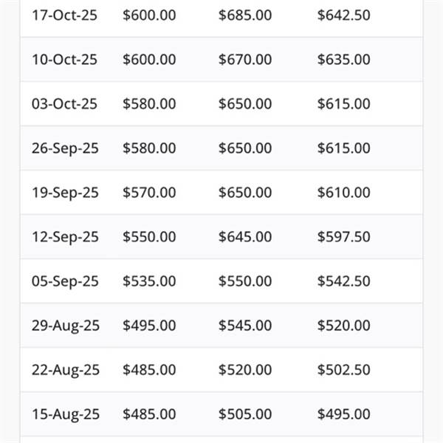Image resolution: width=443 pixels, height=443 pixels.
Task: Click the $670.00 price cell
Action: click(x=245, y=59)
